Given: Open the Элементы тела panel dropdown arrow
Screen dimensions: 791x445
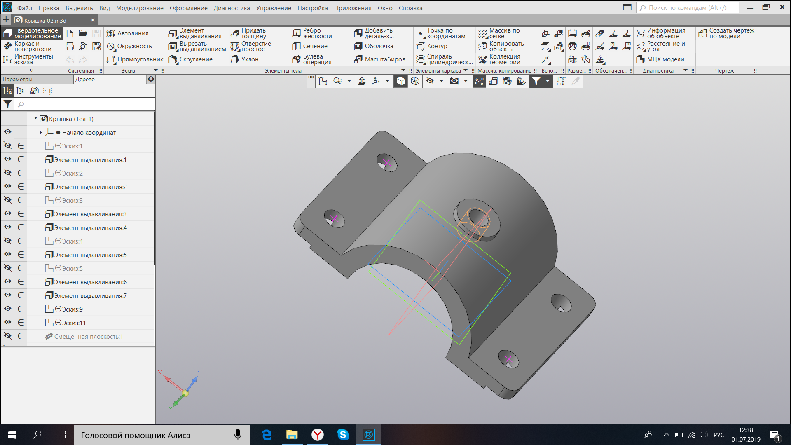Looking at the screenshot, I should (x=403, y=70).
